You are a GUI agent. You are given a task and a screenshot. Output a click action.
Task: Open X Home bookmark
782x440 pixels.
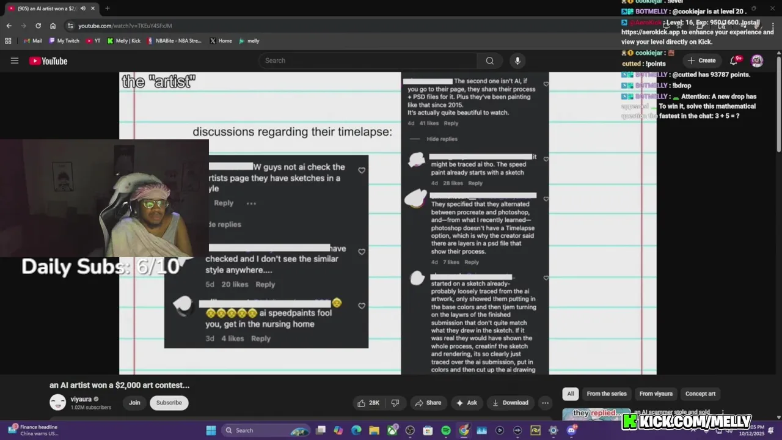(221, 41)
